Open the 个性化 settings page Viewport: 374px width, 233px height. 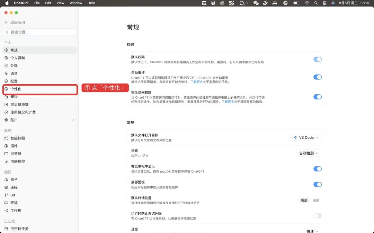click(39, 89)
